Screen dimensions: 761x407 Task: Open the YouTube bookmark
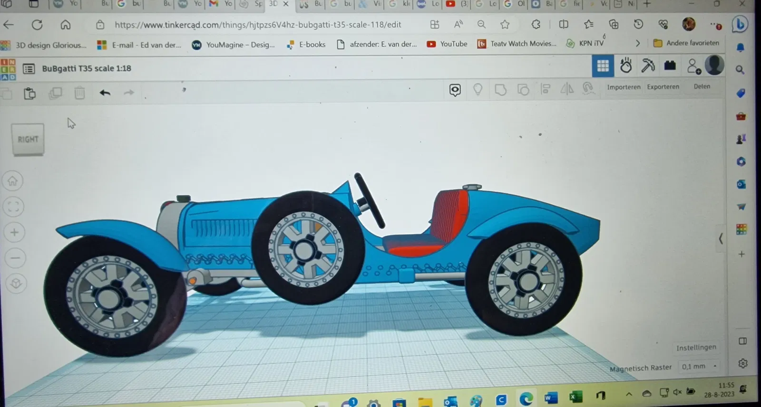point(447,44)
